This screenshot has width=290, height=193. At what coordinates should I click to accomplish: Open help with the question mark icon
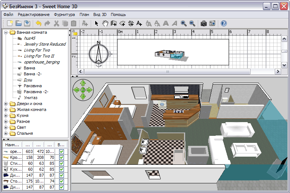(x=223, y=23)
